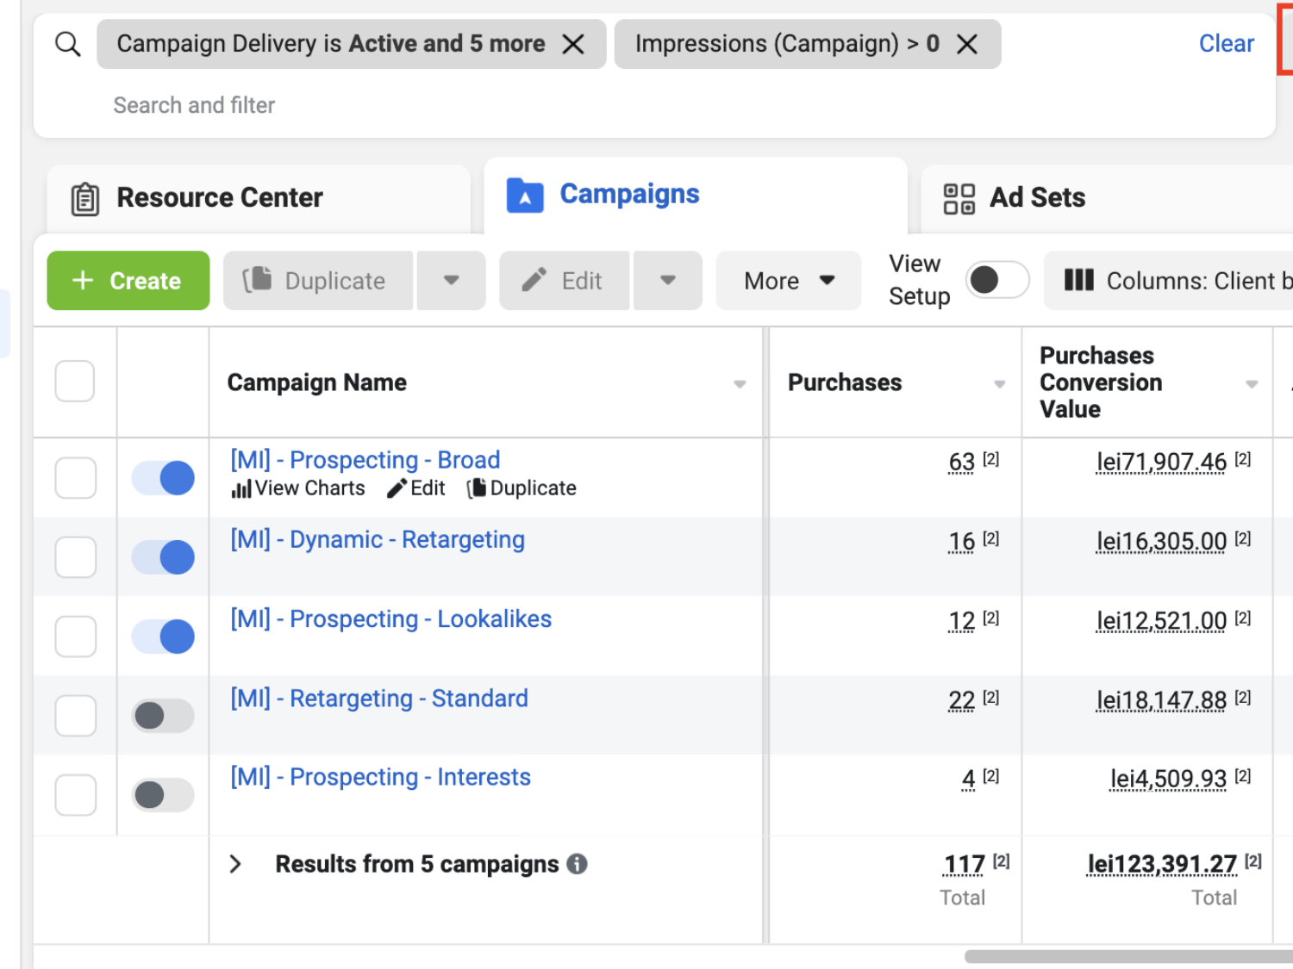Open the Duplicate dropdown arrow
The height and width of the screenshot is (969, 1293).
point(451,281)
